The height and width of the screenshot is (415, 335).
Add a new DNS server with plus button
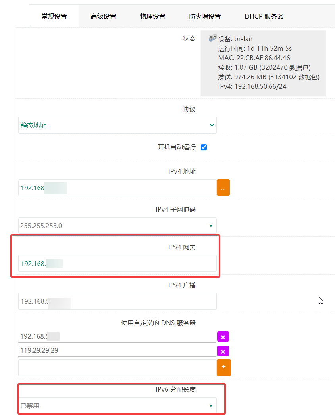point(223,367)
